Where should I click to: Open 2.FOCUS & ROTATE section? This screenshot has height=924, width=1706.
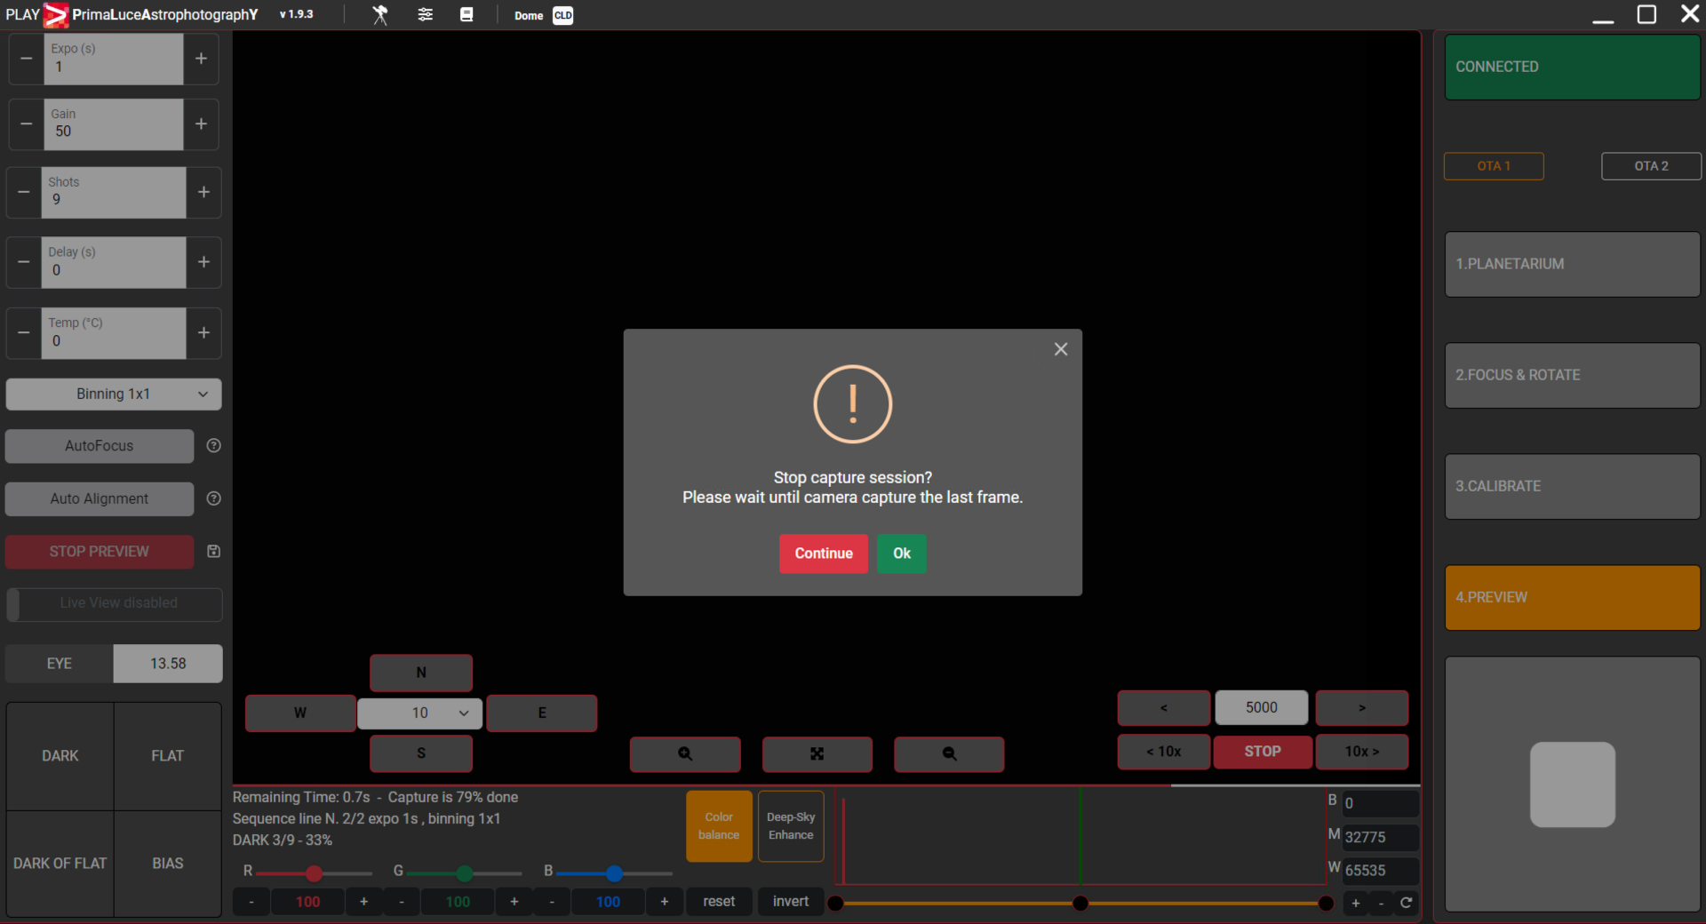point(1572,376)
